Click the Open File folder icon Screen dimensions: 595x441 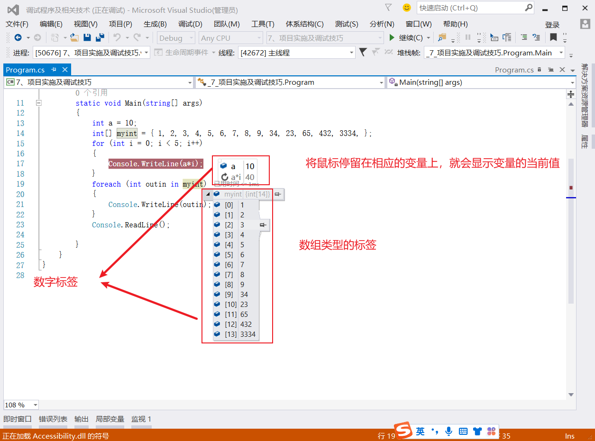coord(74,38)
